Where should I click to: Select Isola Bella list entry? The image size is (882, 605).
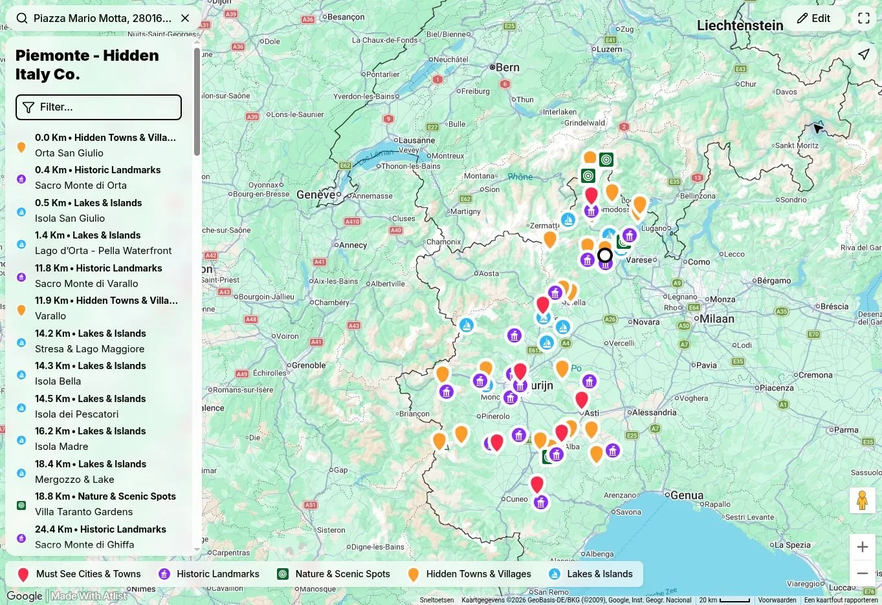click(98, 374)
